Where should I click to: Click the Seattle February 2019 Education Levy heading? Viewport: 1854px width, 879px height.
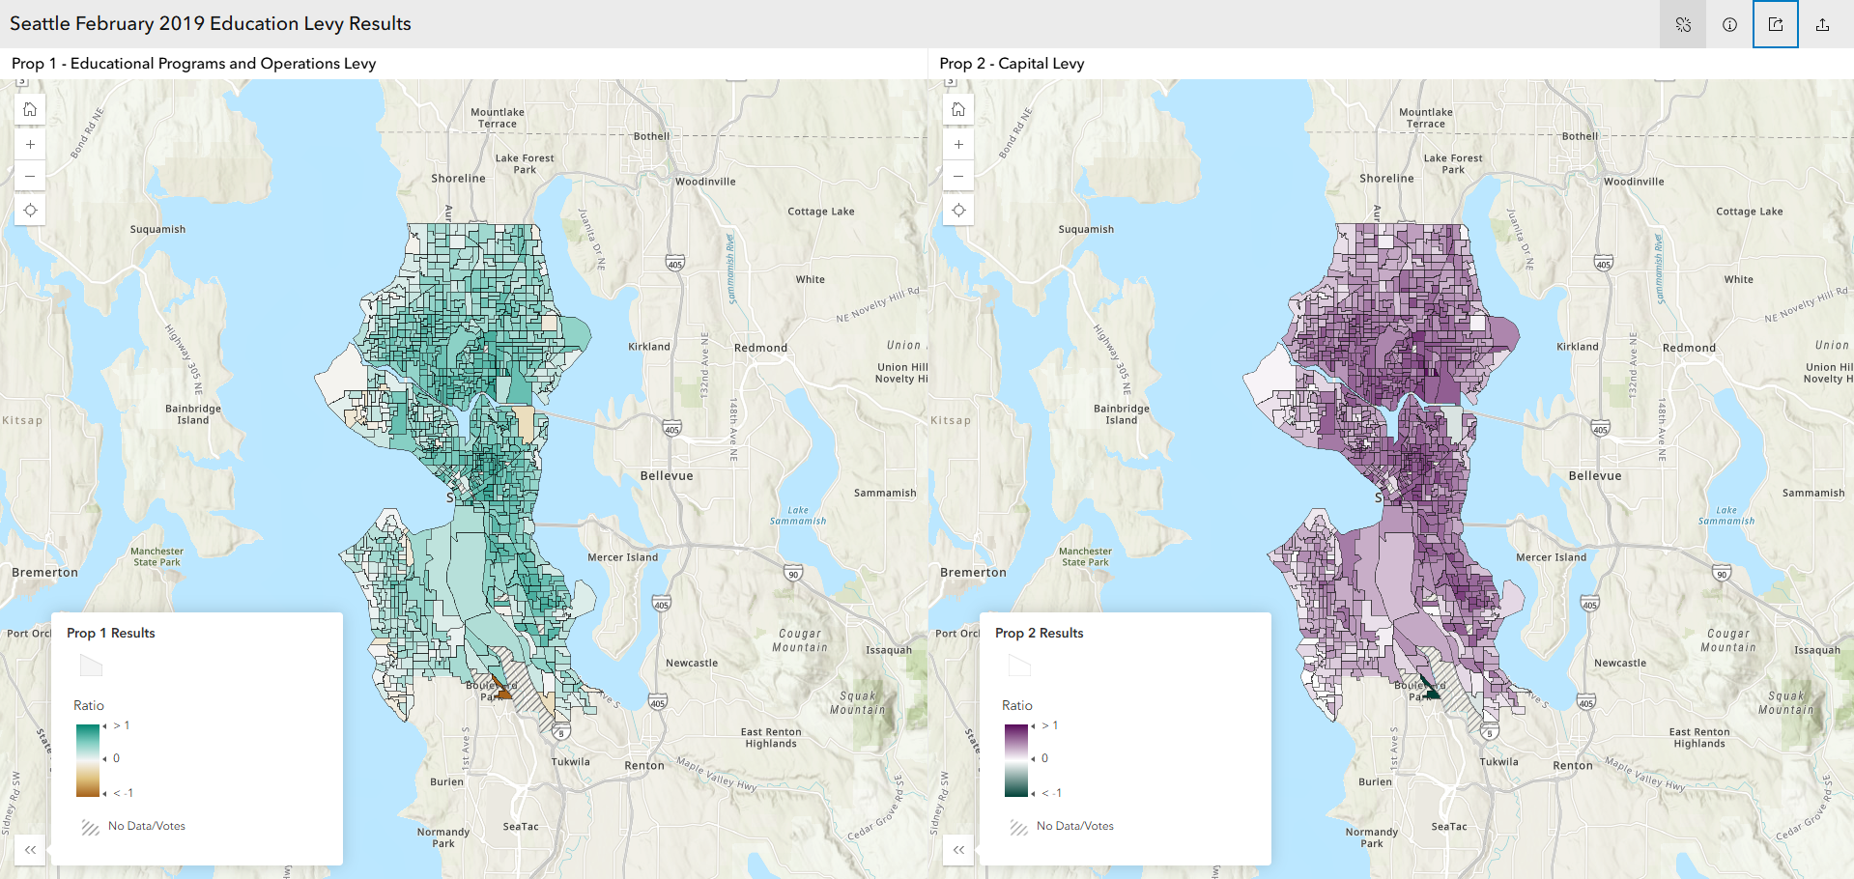coord(211,24)
